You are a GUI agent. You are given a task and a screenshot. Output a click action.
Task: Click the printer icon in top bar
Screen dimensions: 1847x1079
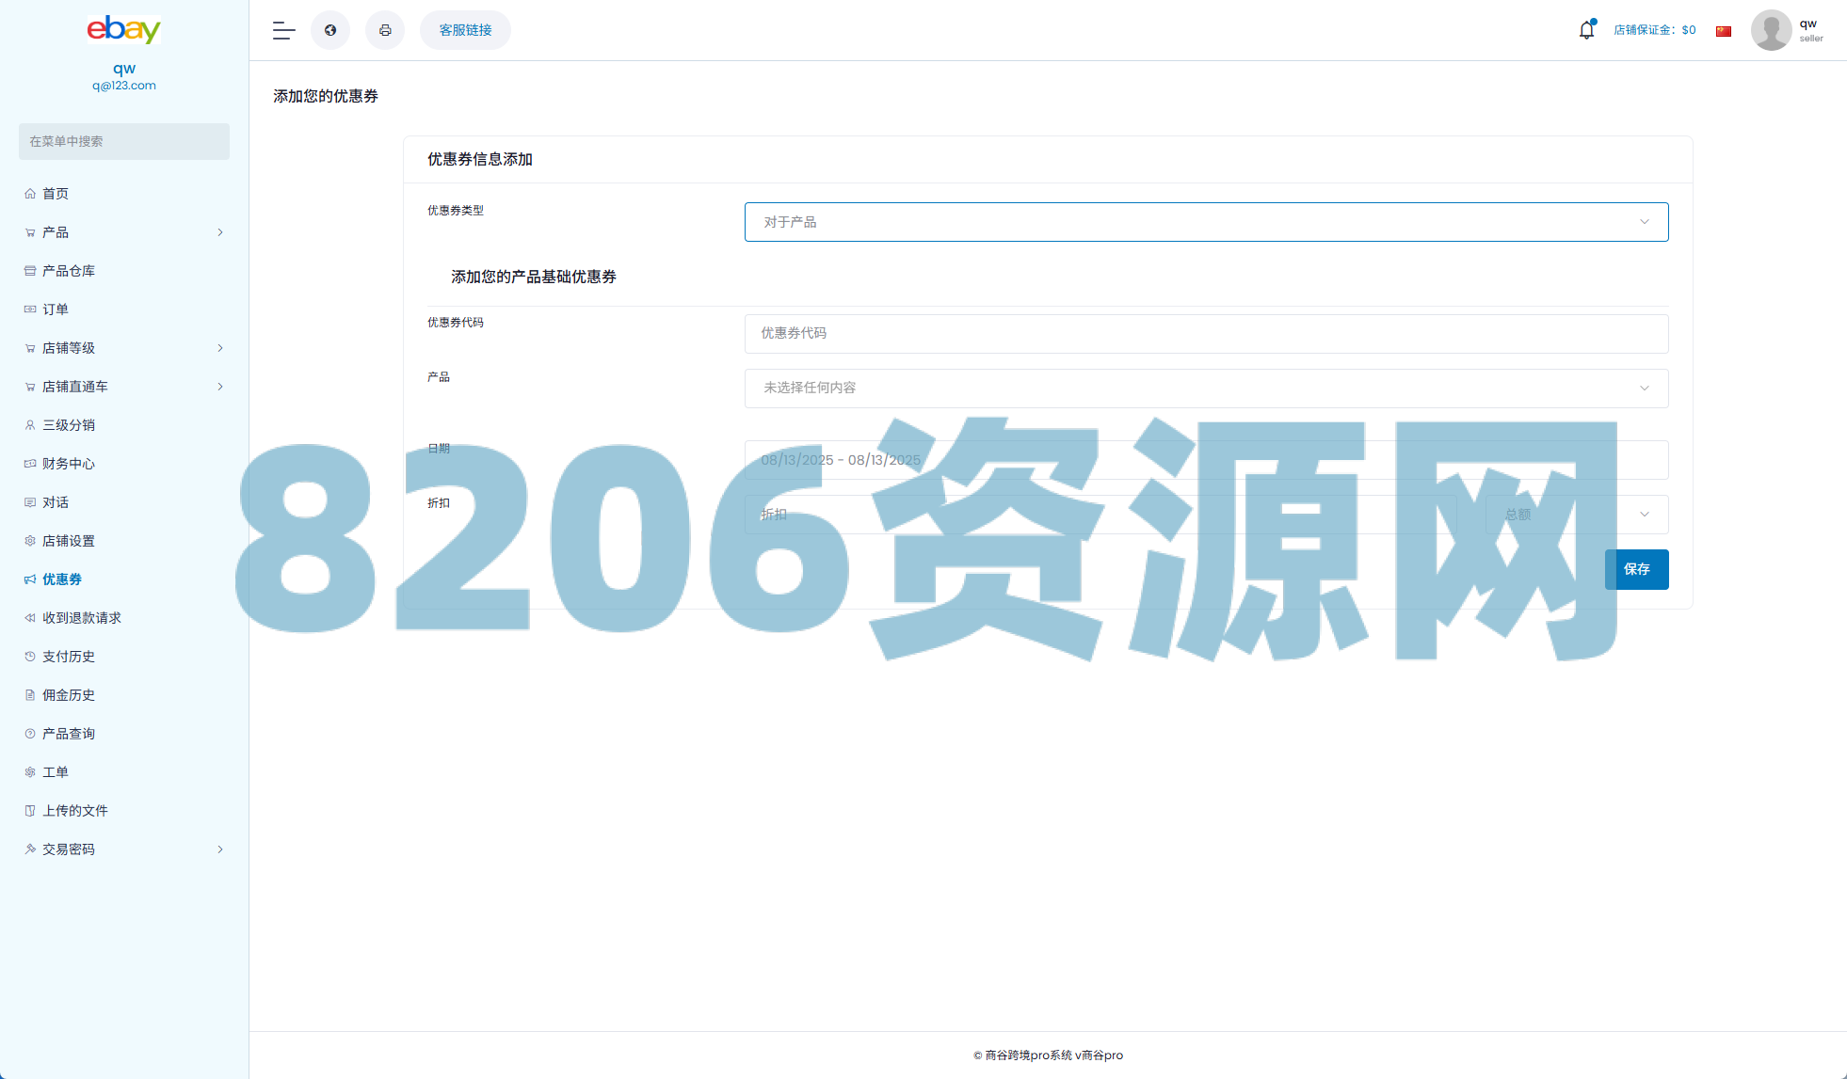click(x=385, y=30)
